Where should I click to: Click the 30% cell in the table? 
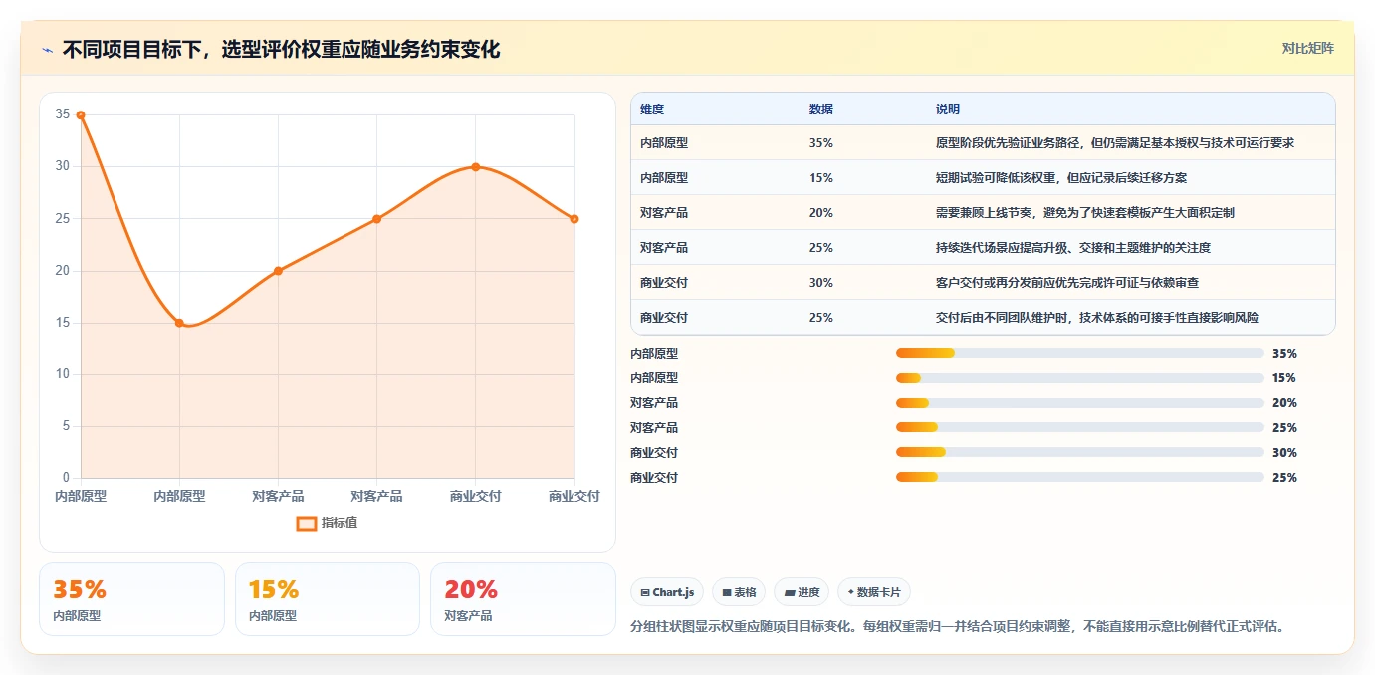tap(821, 283)
